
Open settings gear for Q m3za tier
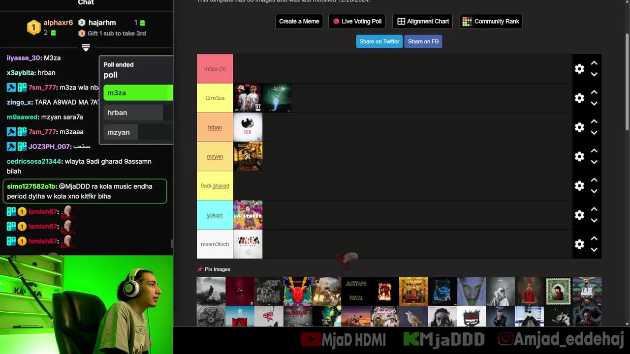tap(579, 98)
